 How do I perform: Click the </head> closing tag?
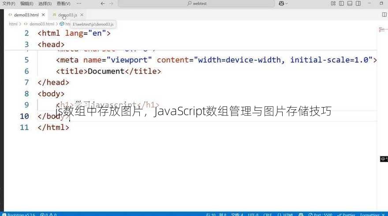(53, 82)
